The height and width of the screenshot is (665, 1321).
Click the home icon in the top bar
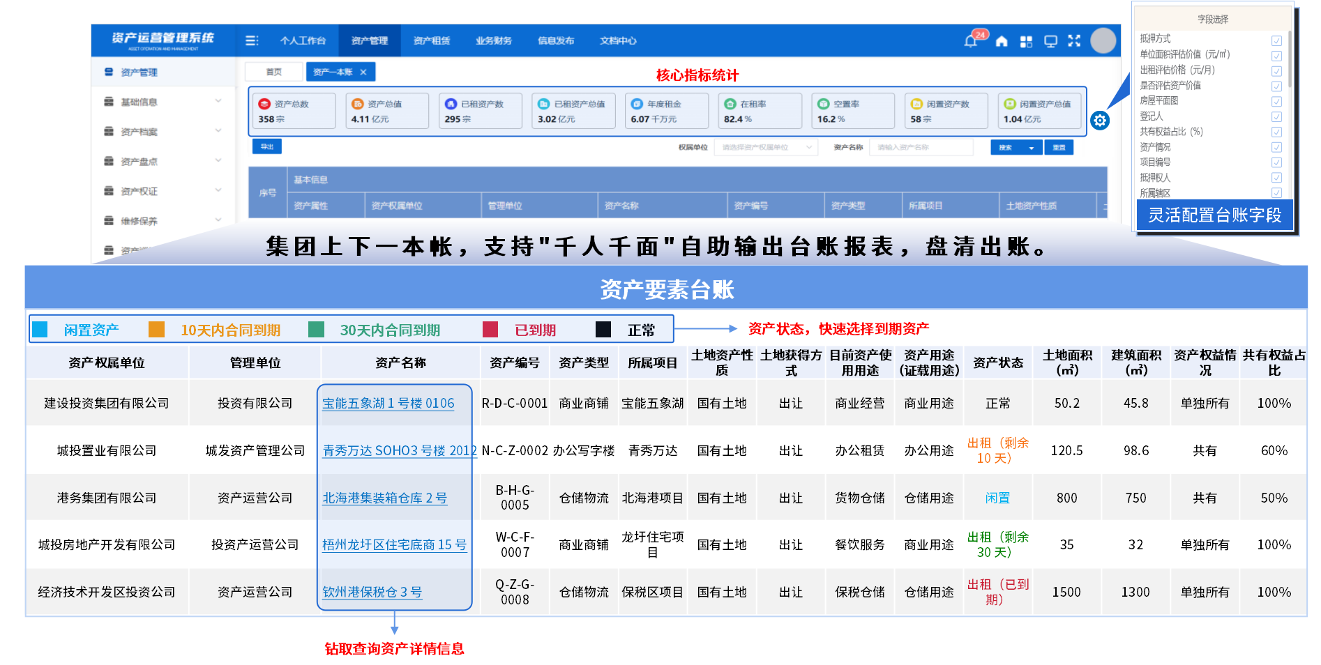[1002, 41]
